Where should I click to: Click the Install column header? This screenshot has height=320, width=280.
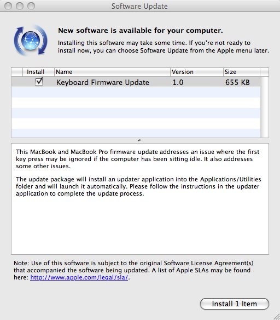[38, 72]
